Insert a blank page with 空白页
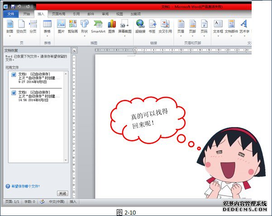 click(x=21, y=26)
